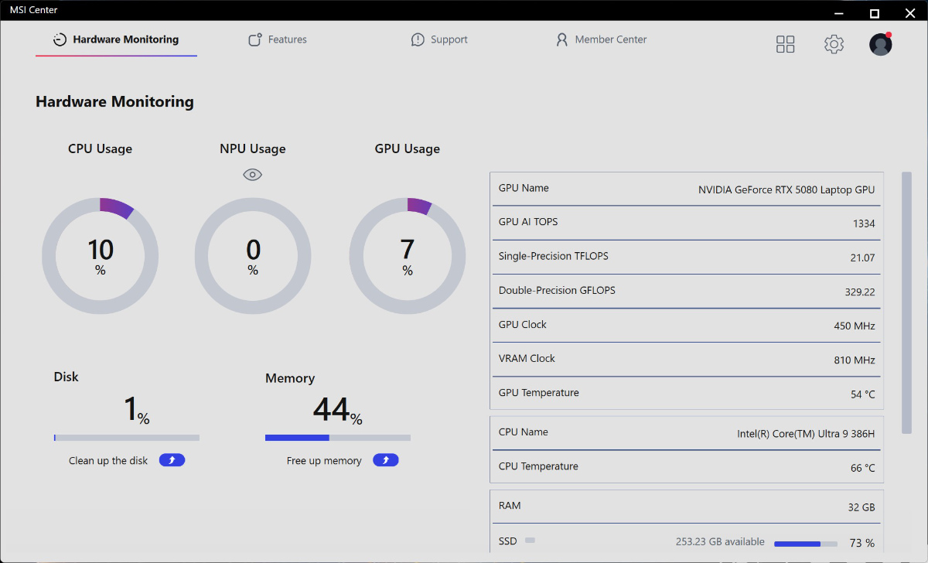Select the GPU Temperature row
The width and height of the screenshot is (928, 563).
[x=687, y=393]
